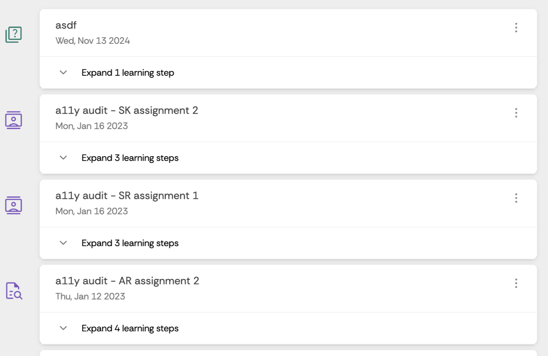548x356 pixels.
Task: Open the options menu for SK assignment 2
Action: [516, 113]
